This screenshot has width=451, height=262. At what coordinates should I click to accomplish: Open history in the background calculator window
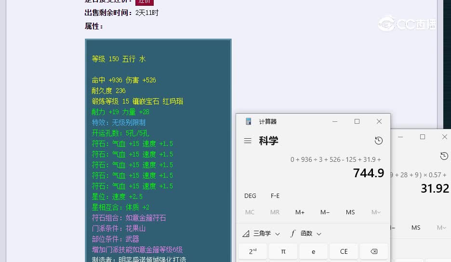tap(444, 156)
